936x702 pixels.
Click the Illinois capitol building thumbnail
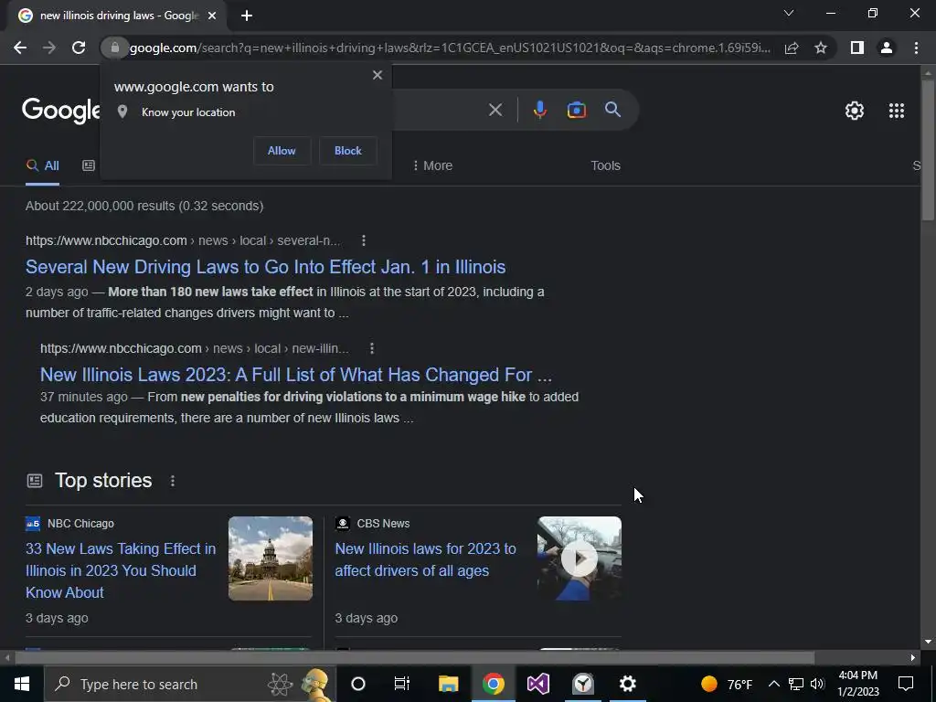pos(271,558)
